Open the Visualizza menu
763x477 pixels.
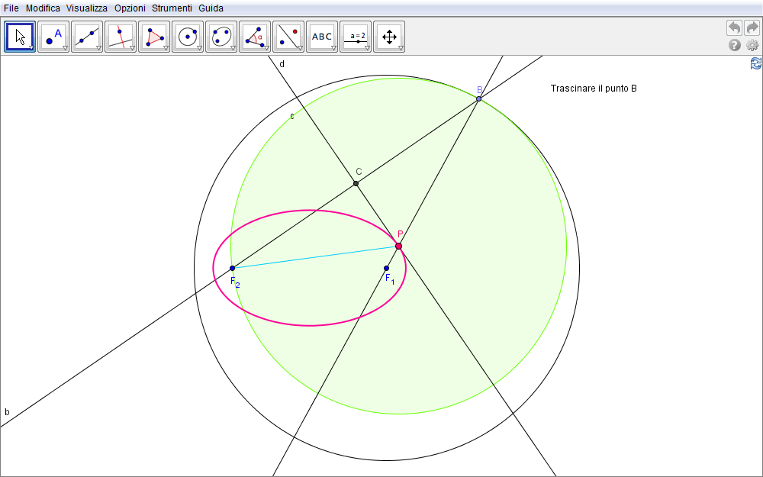click(x=86, y=8)
